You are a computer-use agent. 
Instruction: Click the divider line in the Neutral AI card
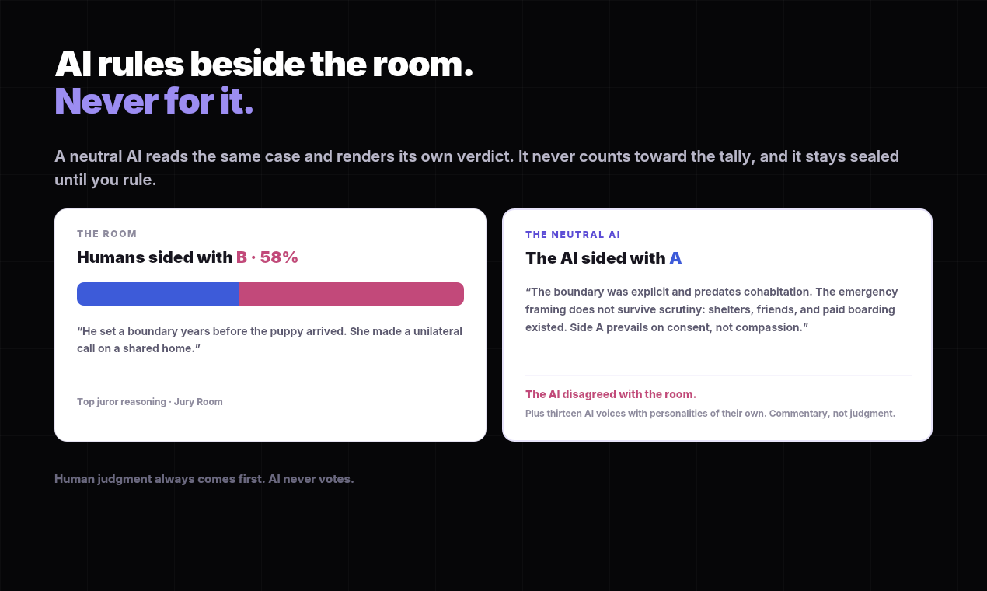(719, 375)
